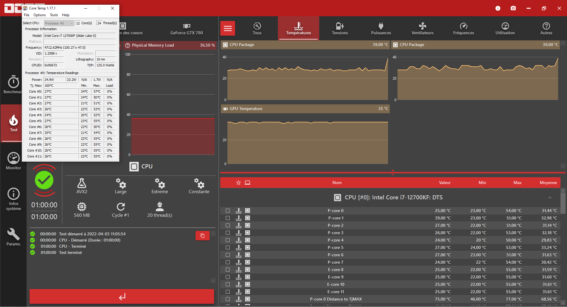Open the Tools menu in Core Temp
This screenshot has width=567, height=307.
54,15
